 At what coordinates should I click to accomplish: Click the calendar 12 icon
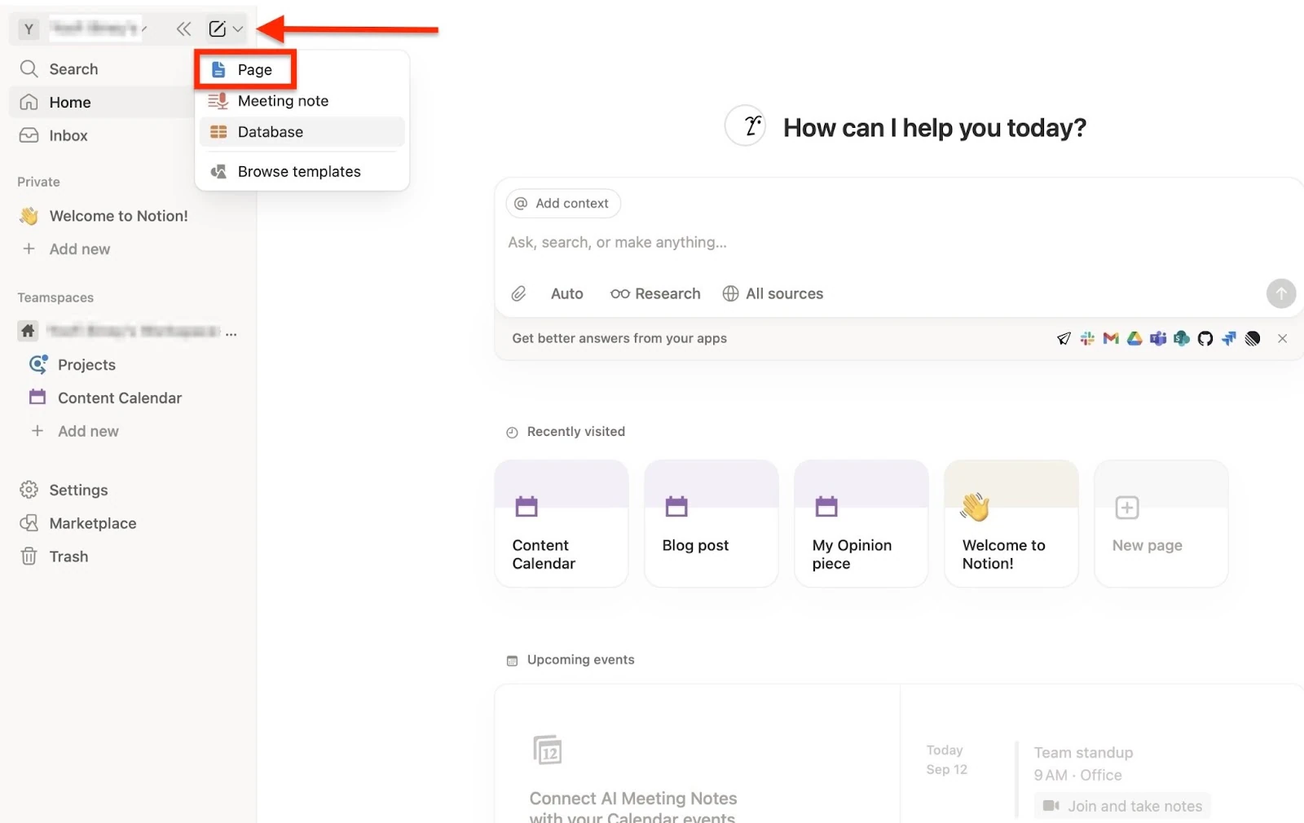(x=548, y=750)
